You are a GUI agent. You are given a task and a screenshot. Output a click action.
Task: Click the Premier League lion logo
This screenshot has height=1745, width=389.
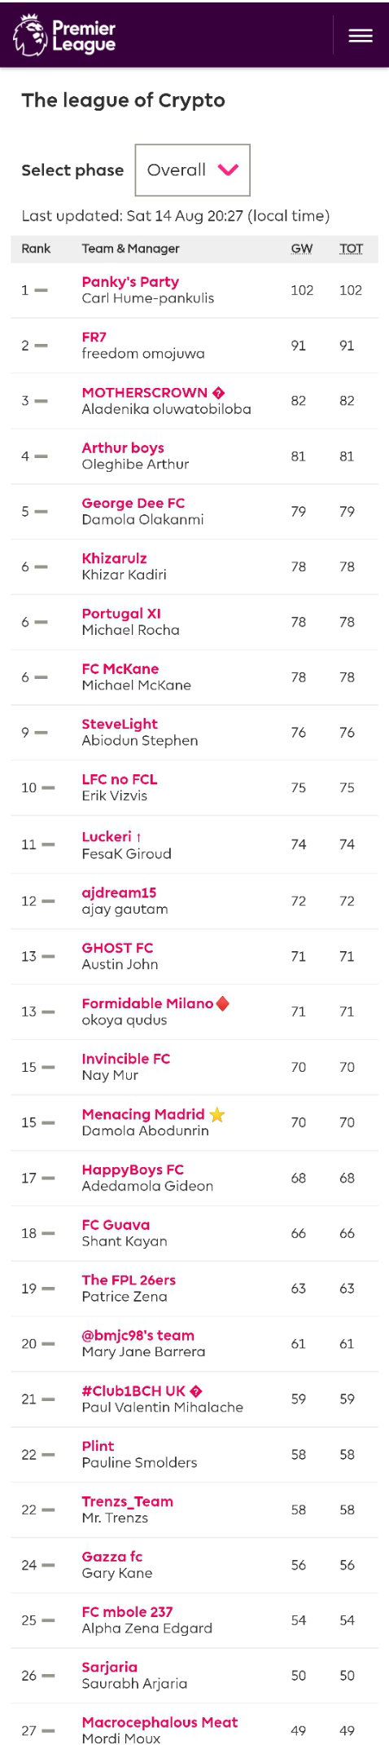pos(30,35)
